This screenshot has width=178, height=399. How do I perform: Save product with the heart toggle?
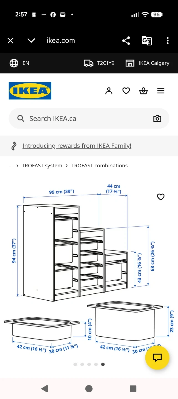coord(161,197)
